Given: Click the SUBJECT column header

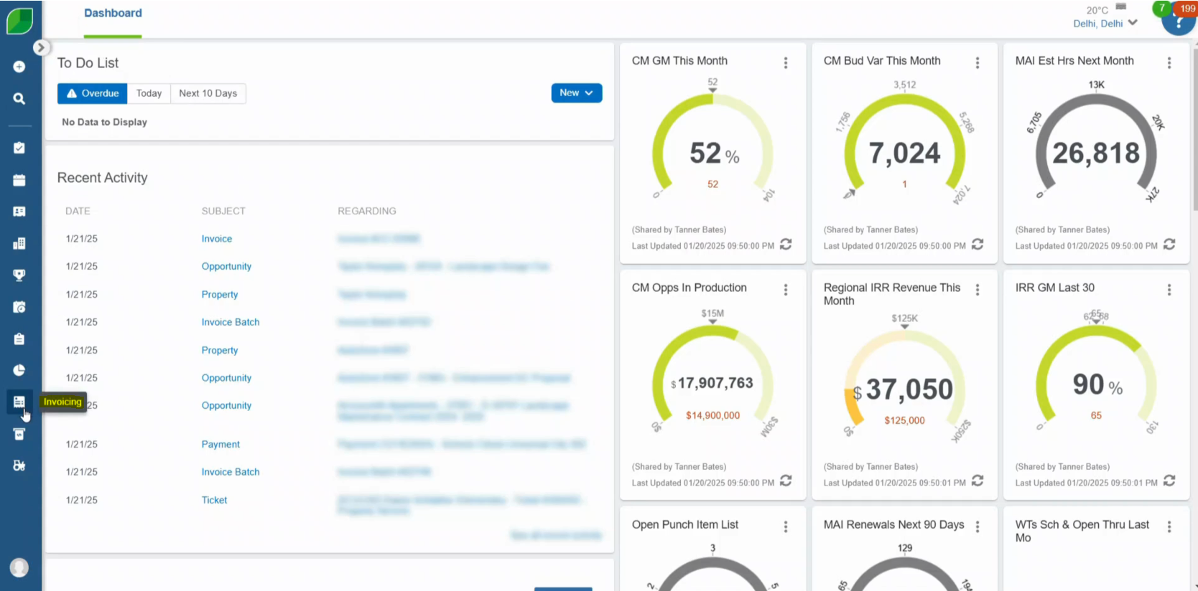Looking at the screenshot, I should click(x=223, y=211).
